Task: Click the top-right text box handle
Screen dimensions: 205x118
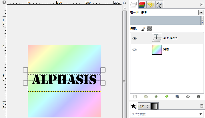Action: tap(103, 70)
